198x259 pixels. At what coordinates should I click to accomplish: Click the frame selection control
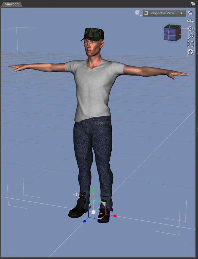pyautogui.click(x=190, y=44)
